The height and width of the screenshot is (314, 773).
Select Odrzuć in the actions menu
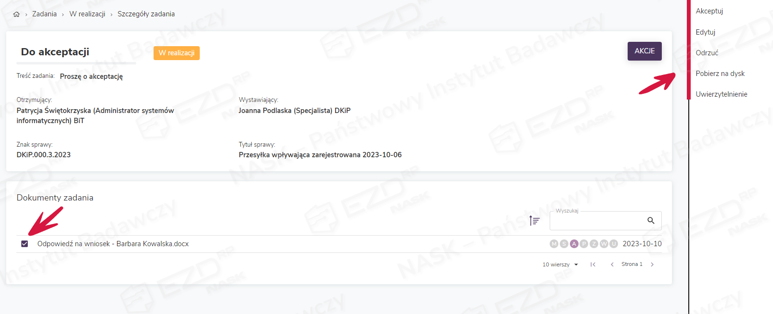707,53
